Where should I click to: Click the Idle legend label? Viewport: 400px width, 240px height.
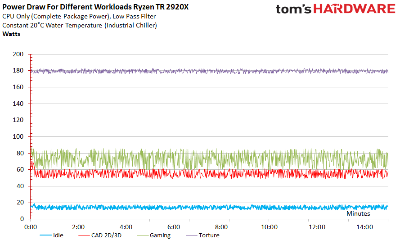click(x=58, y=235)
